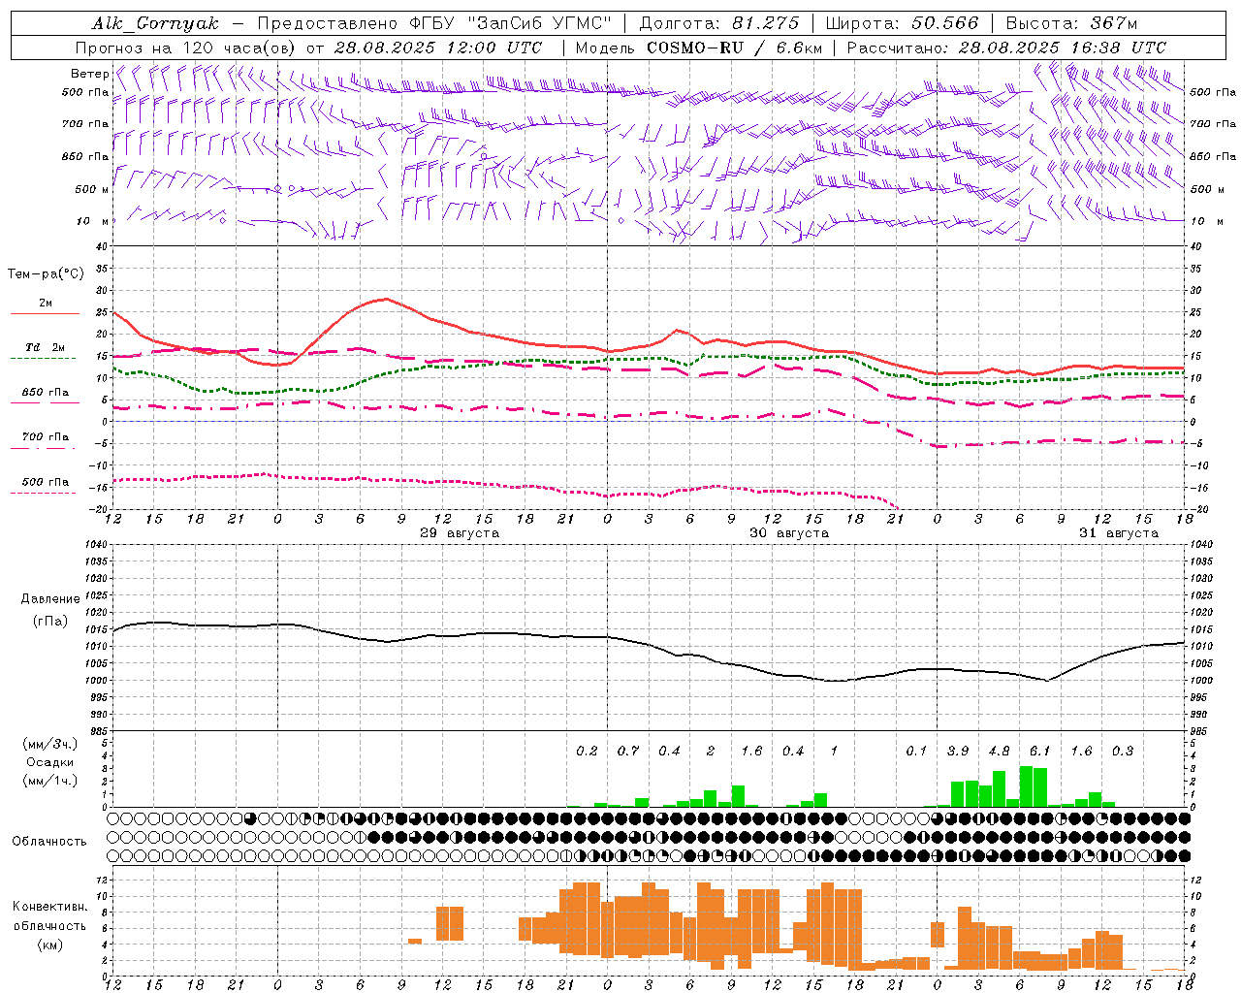The height and width of the screenshot is (993, 1241).
Task: Select the 'Широта: 50.566' latitude text
Action: click(x=902, y=23)
